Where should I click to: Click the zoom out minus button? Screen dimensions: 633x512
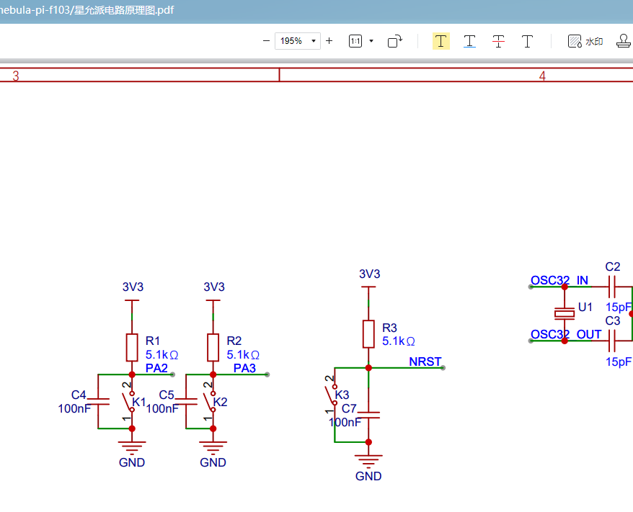[x=267, y=41]
